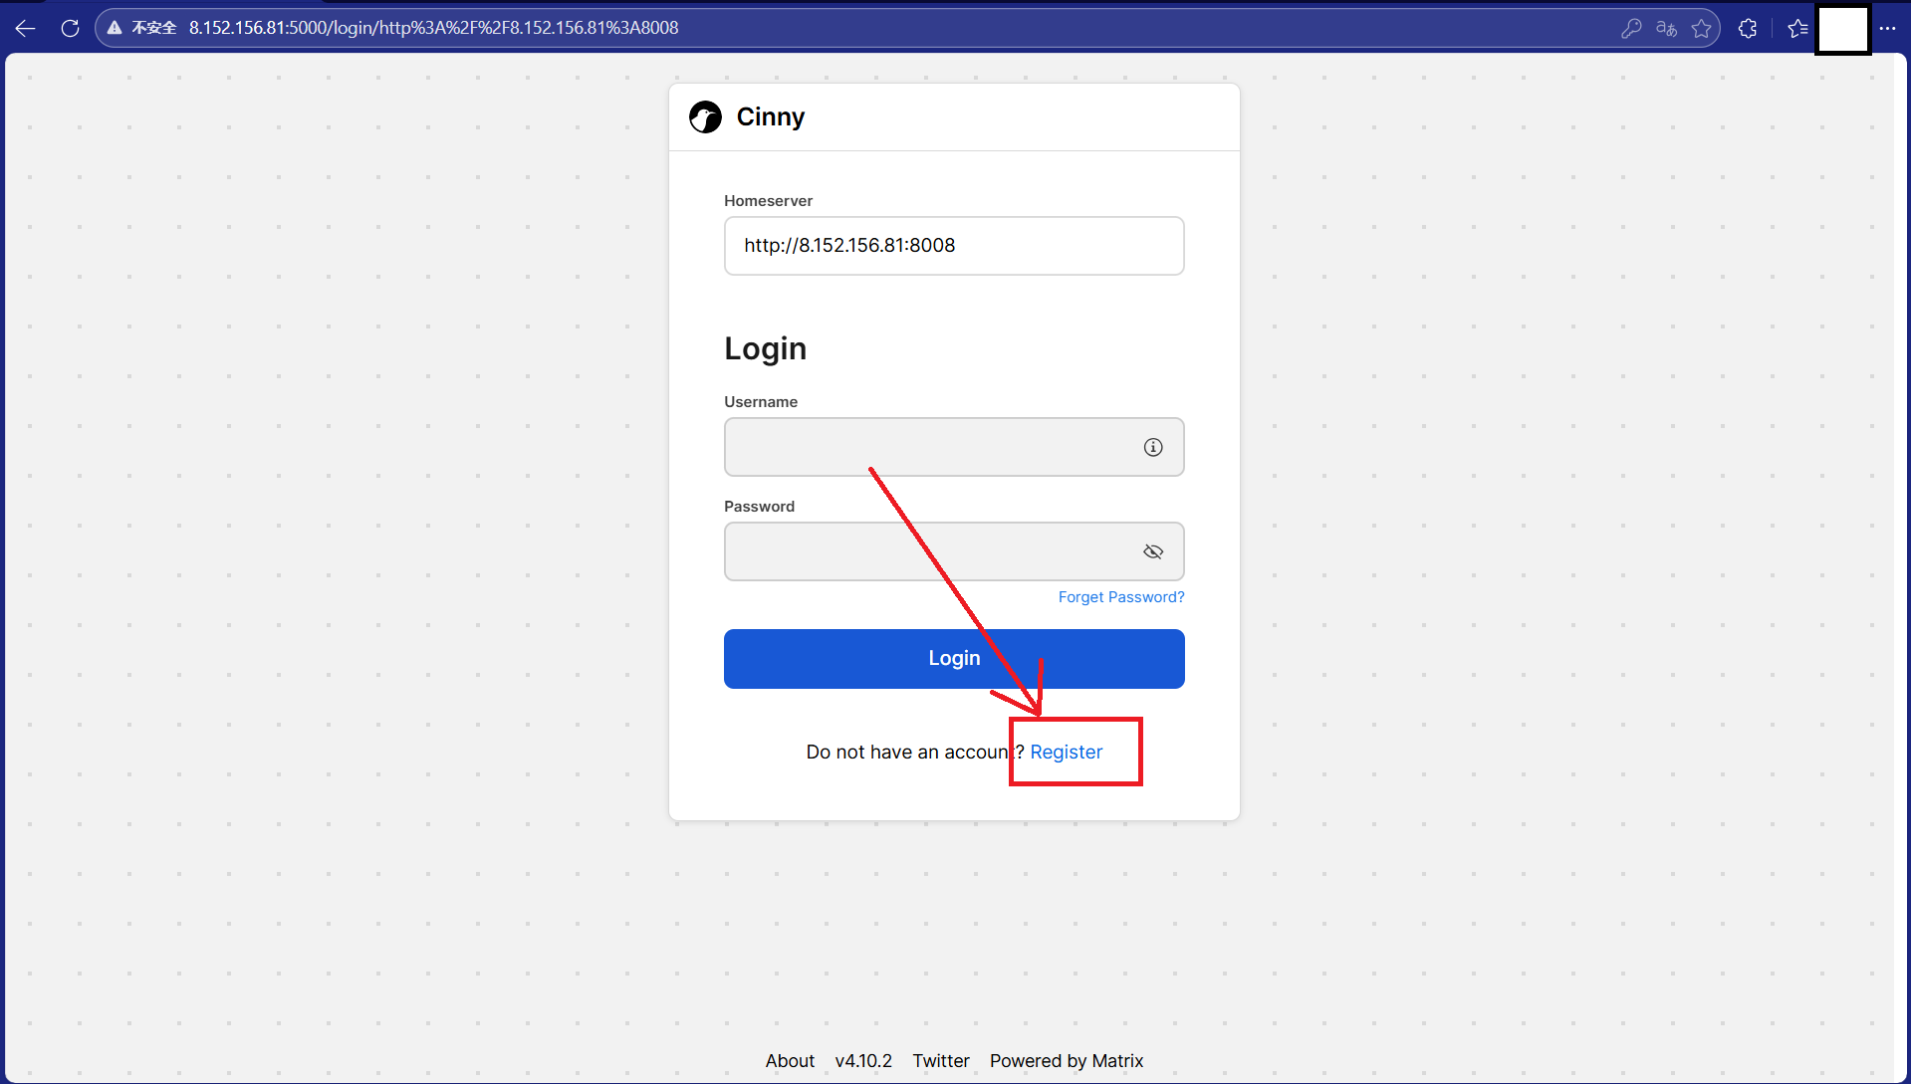Image resolution: width=1911 pixels, height=1084 pixels.
Task: Open the saved passwords key icon
Action: click(1631, 28)
